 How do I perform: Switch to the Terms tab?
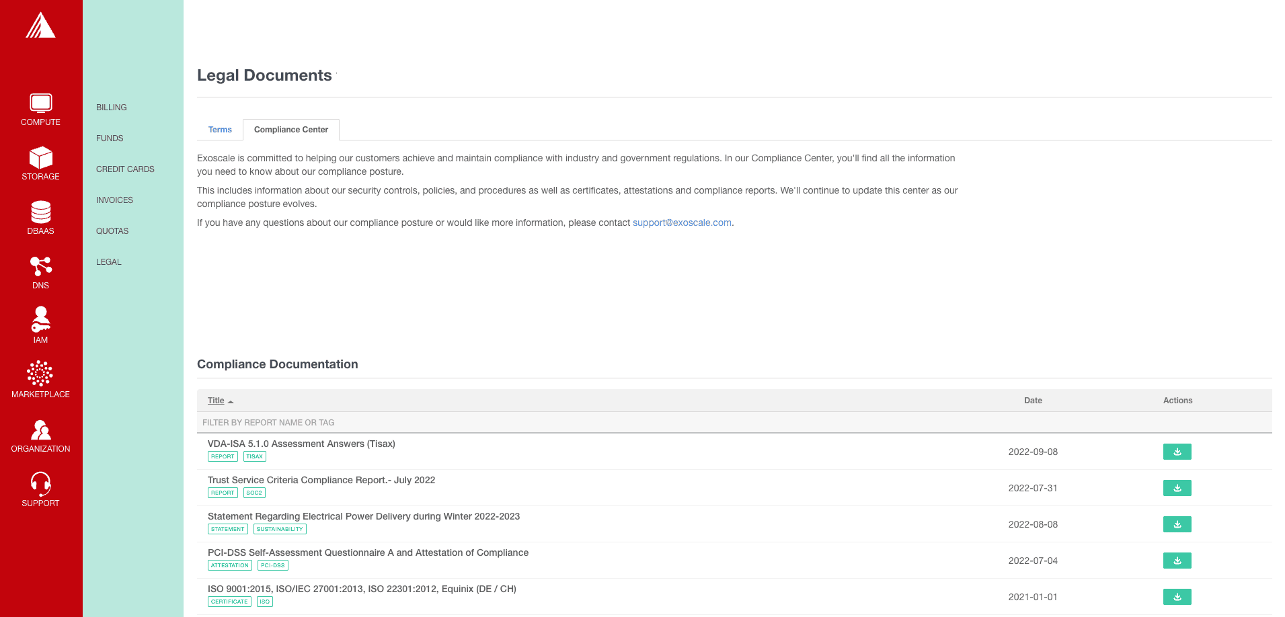(x=220, y=130)
